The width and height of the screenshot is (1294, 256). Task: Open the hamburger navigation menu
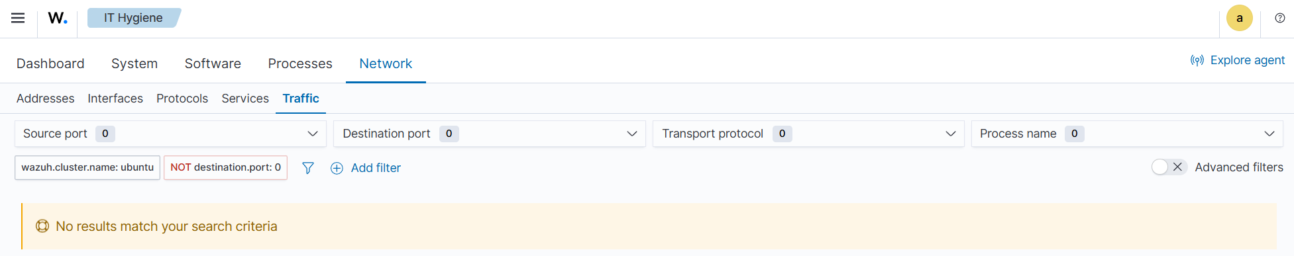click(18, 18)
